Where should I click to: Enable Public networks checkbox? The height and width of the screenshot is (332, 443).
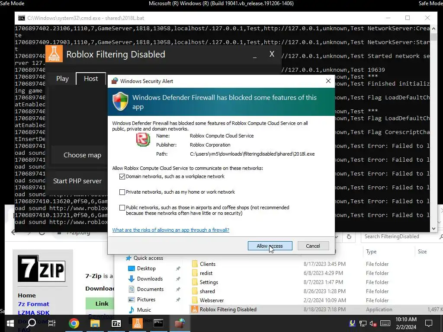tap(122, 207)
